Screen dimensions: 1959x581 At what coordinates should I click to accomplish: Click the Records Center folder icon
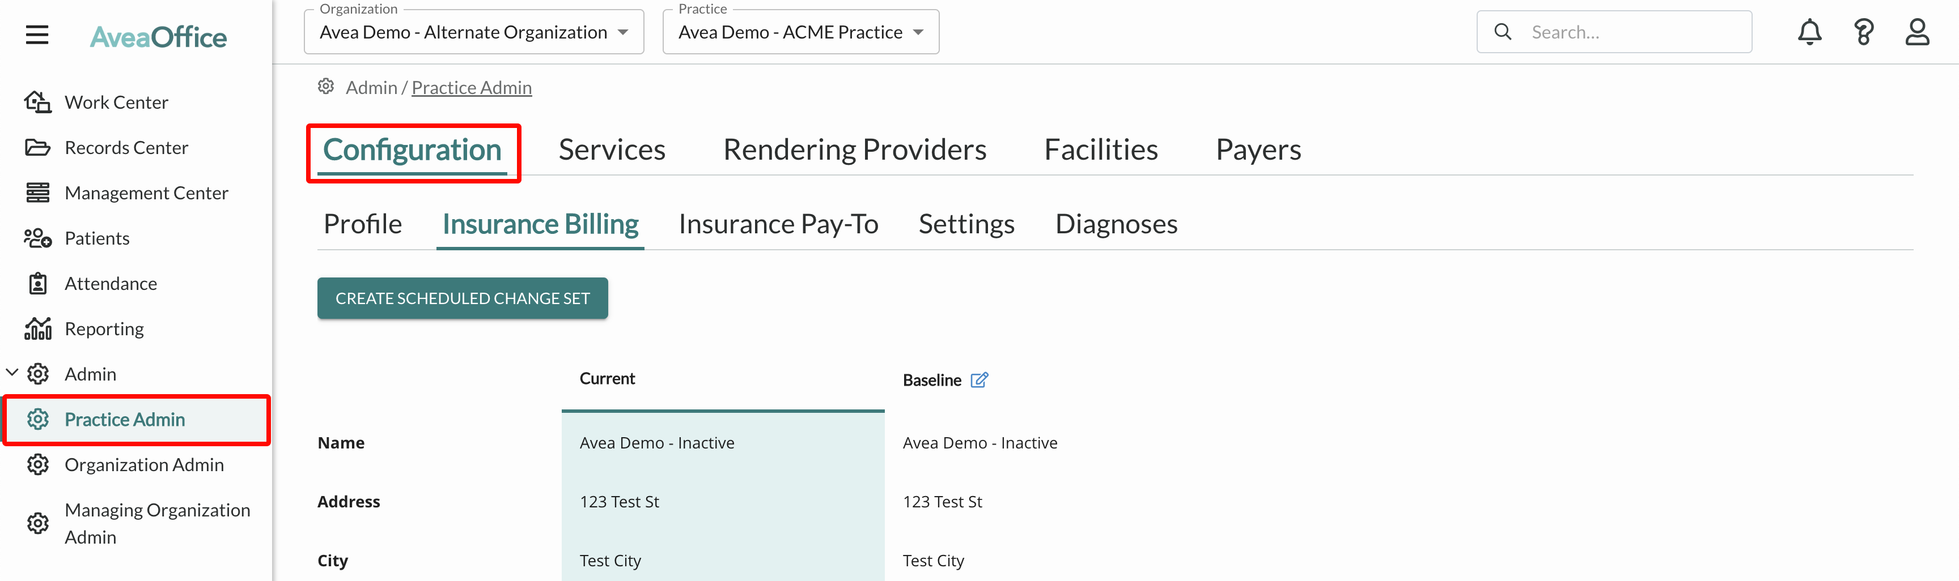click(37, 147)
